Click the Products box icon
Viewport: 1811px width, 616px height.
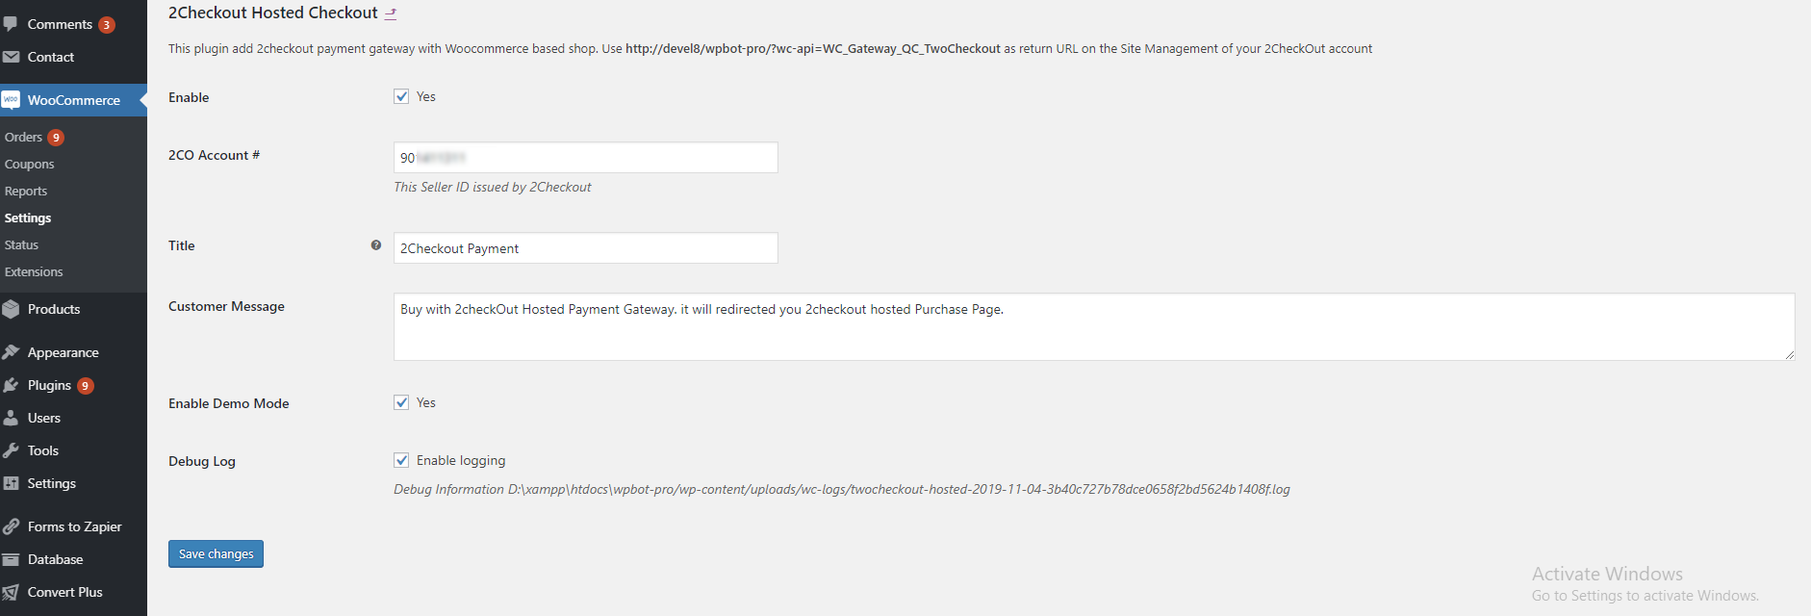(11, 309)
